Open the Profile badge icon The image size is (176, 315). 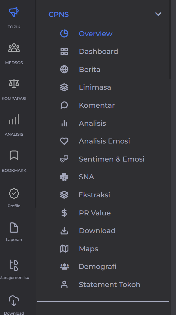(x=14, y=194)
